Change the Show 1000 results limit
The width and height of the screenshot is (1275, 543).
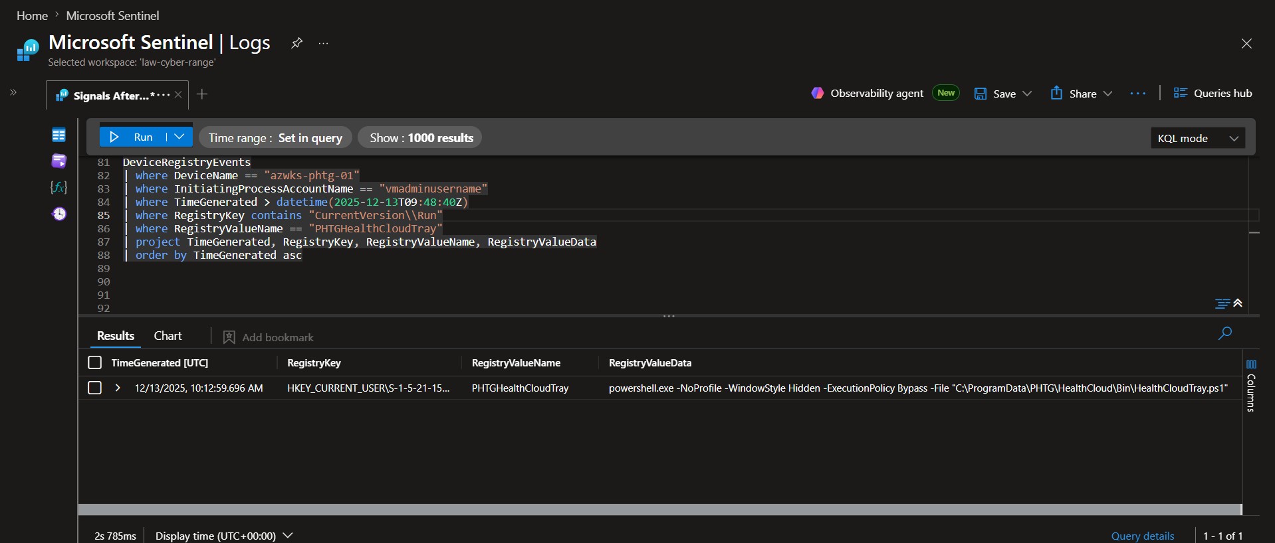[420, 137]
